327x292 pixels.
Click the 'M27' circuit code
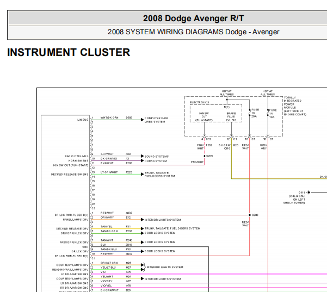pos(128,268)
